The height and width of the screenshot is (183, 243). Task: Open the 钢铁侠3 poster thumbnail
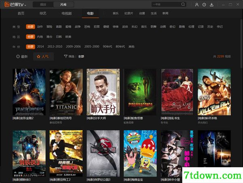pos(29,153)
